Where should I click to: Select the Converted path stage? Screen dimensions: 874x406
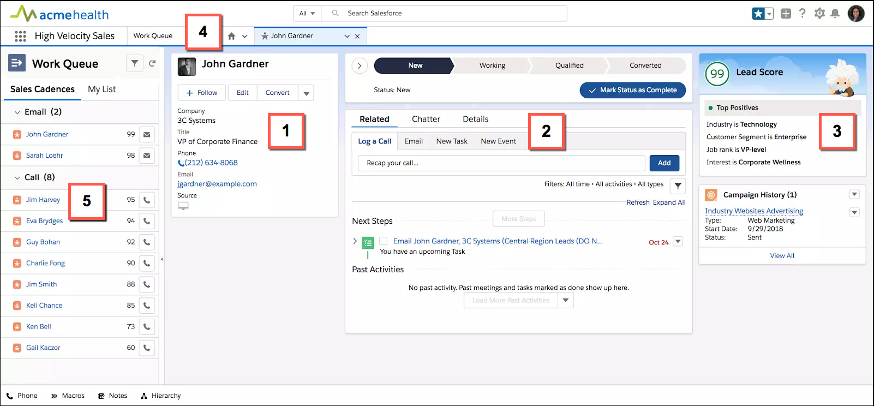point(646,65)
